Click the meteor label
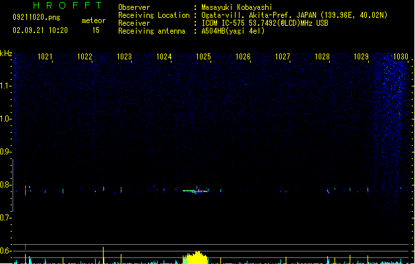This screenshot has width=415, height=264. coord(94,20)
